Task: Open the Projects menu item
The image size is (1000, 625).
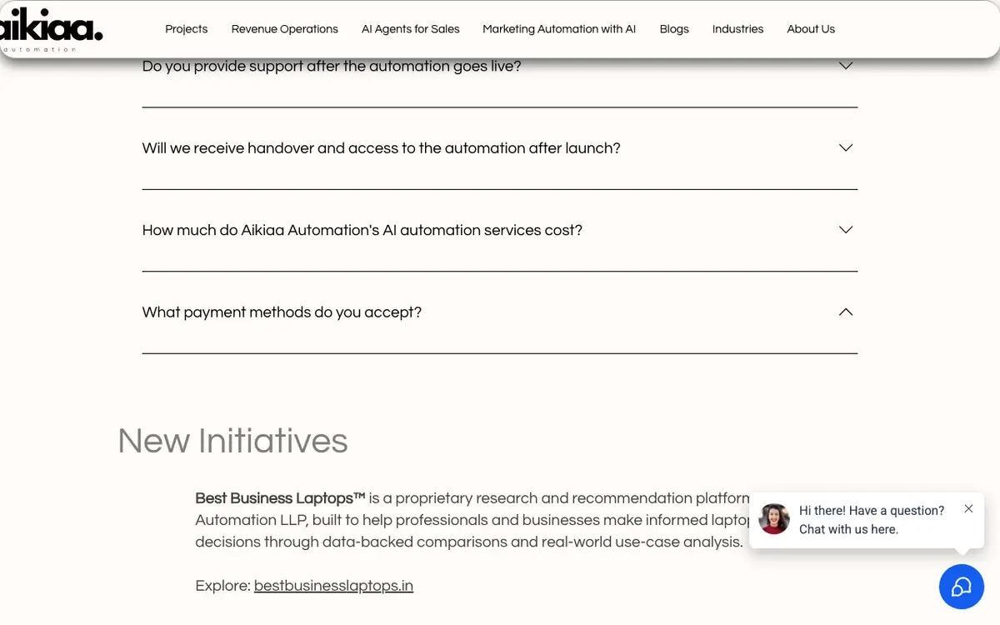Action: pos(187,29)
